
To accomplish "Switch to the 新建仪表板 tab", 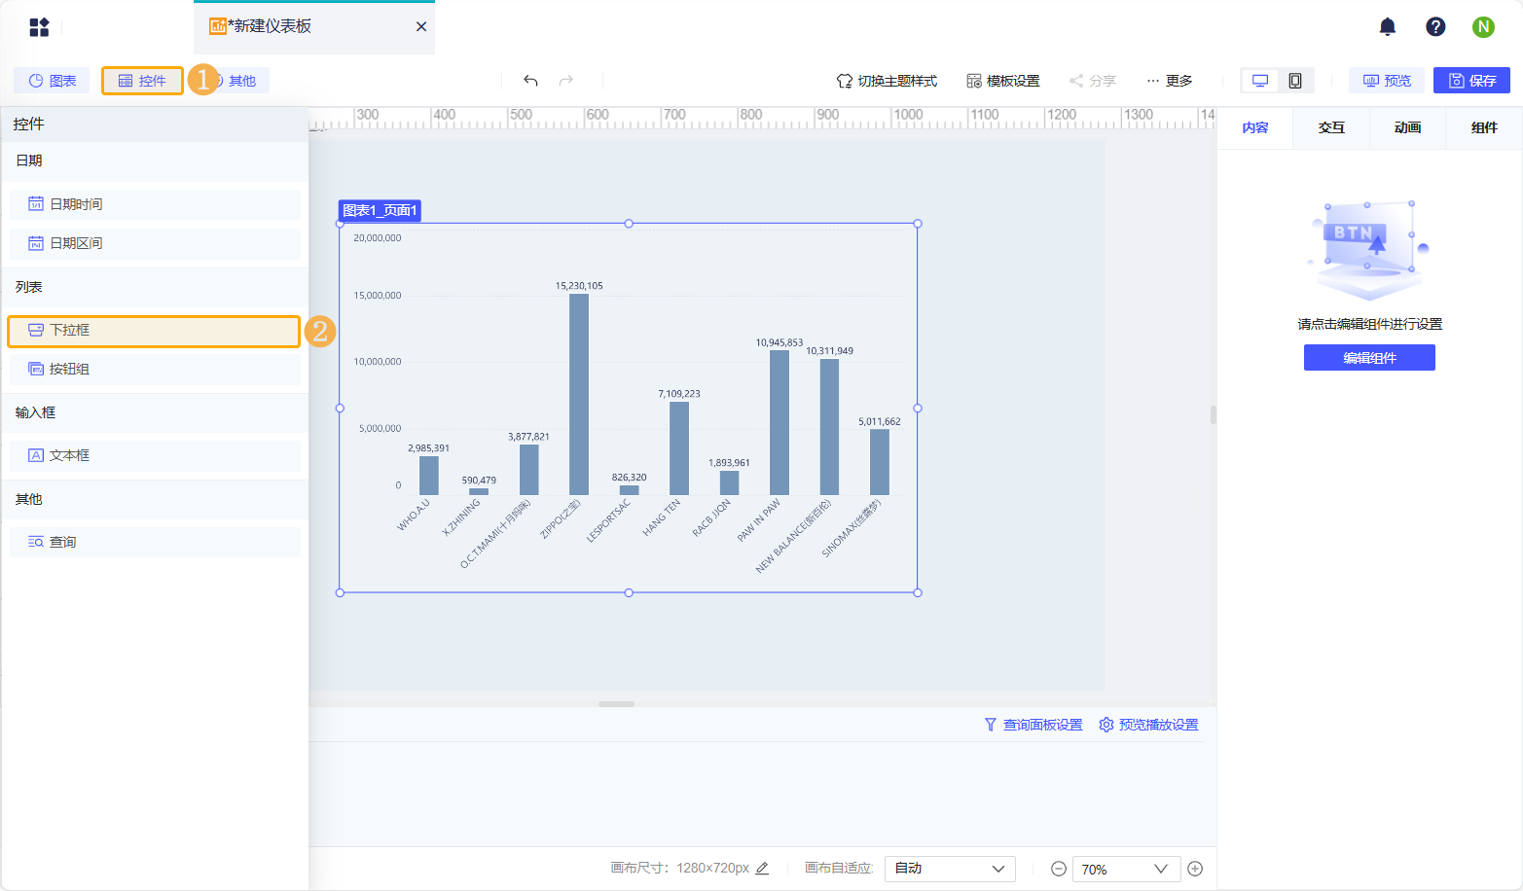I will (313, 27).
